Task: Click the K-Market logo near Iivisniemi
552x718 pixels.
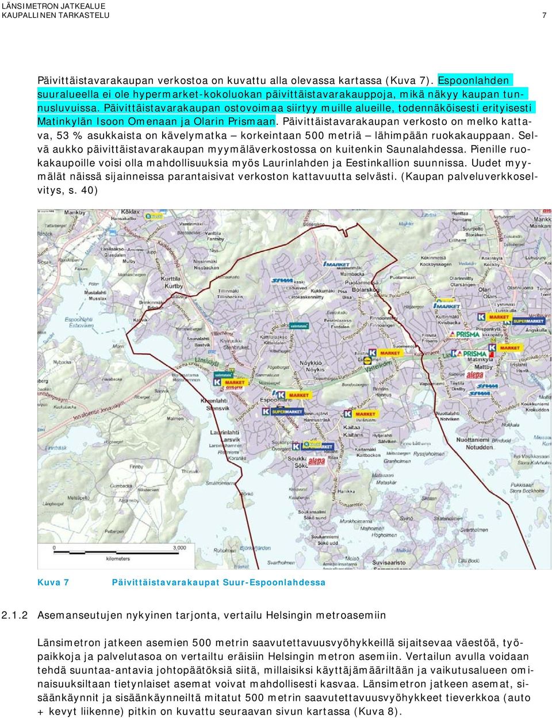Action: (361, 414)
